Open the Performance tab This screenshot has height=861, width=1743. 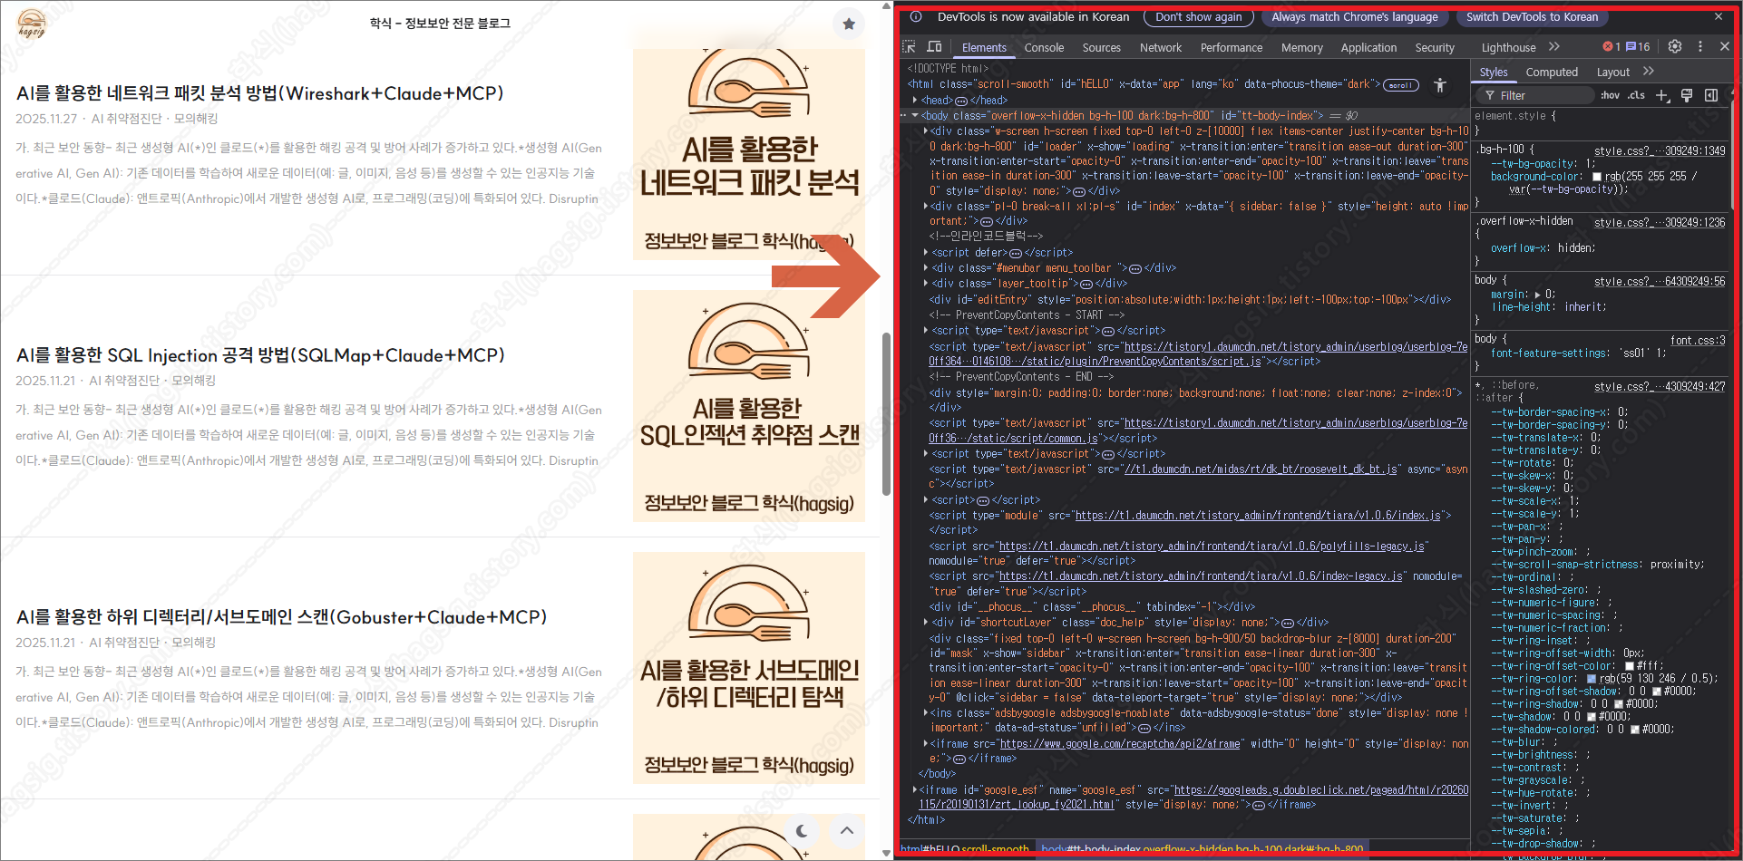pos(1231,48)
